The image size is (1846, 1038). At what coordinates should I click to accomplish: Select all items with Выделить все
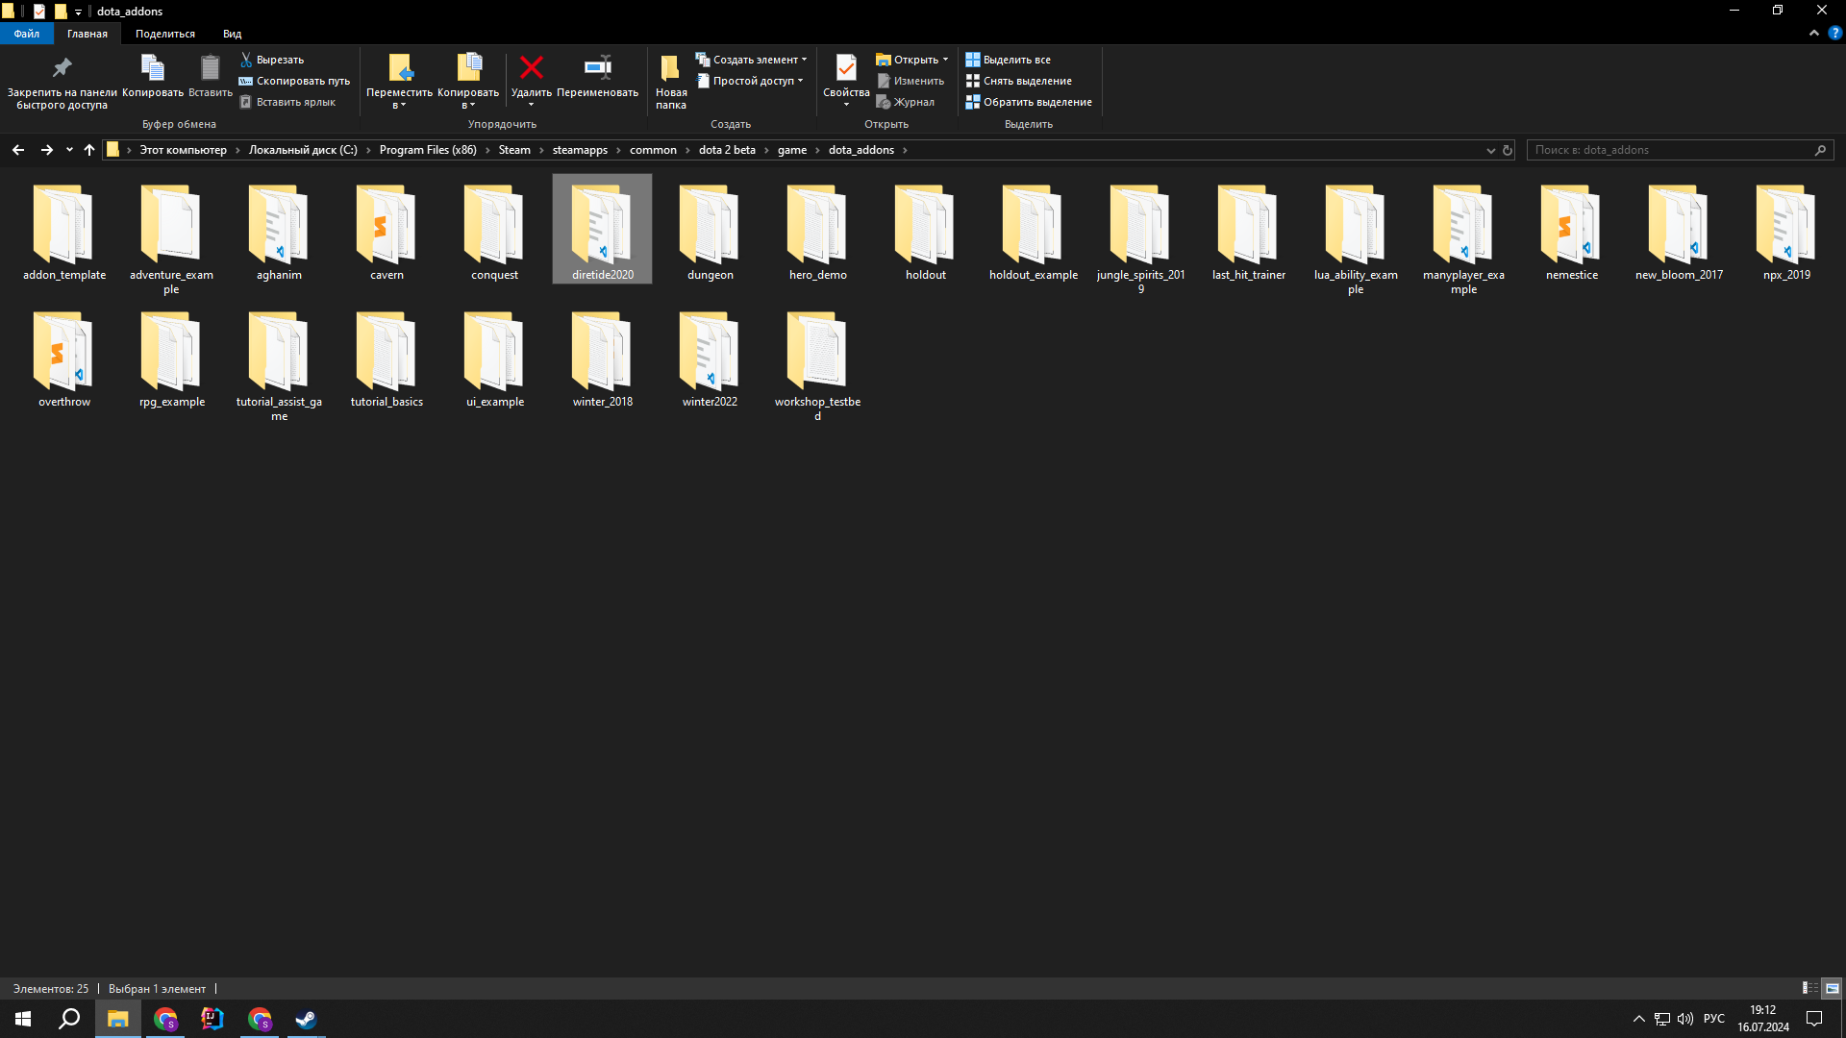1008,60
